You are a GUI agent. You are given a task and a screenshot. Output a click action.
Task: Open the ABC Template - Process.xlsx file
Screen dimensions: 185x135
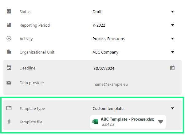click(128, 119)
